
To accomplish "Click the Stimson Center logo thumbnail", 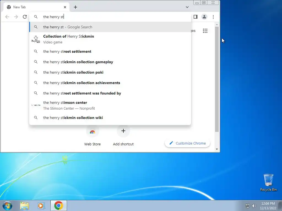I will [36, 105].
